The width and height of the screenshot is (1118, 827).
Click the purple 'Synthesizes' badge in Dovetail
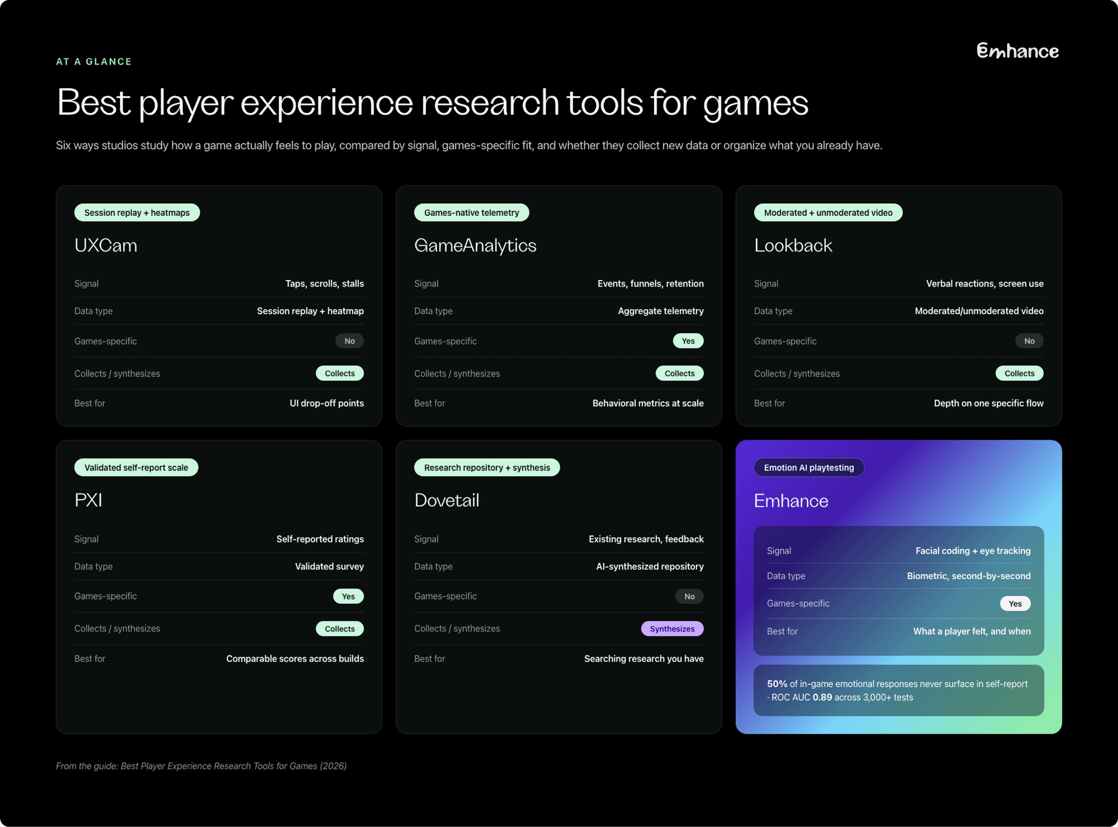tap(672, 629)
